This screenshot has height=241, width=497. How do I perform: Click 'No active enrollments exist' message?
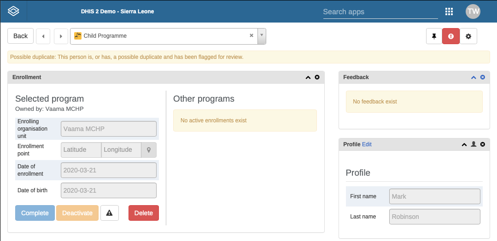[245, 120]
